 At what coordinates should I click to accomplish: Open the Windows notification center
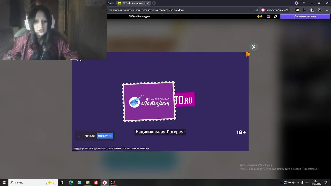click(325, 183)
